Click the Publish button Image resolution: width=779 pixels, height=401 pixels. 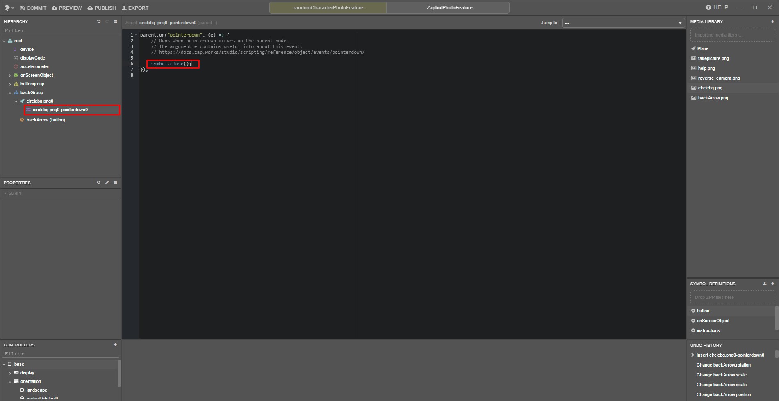coord(102,8)
